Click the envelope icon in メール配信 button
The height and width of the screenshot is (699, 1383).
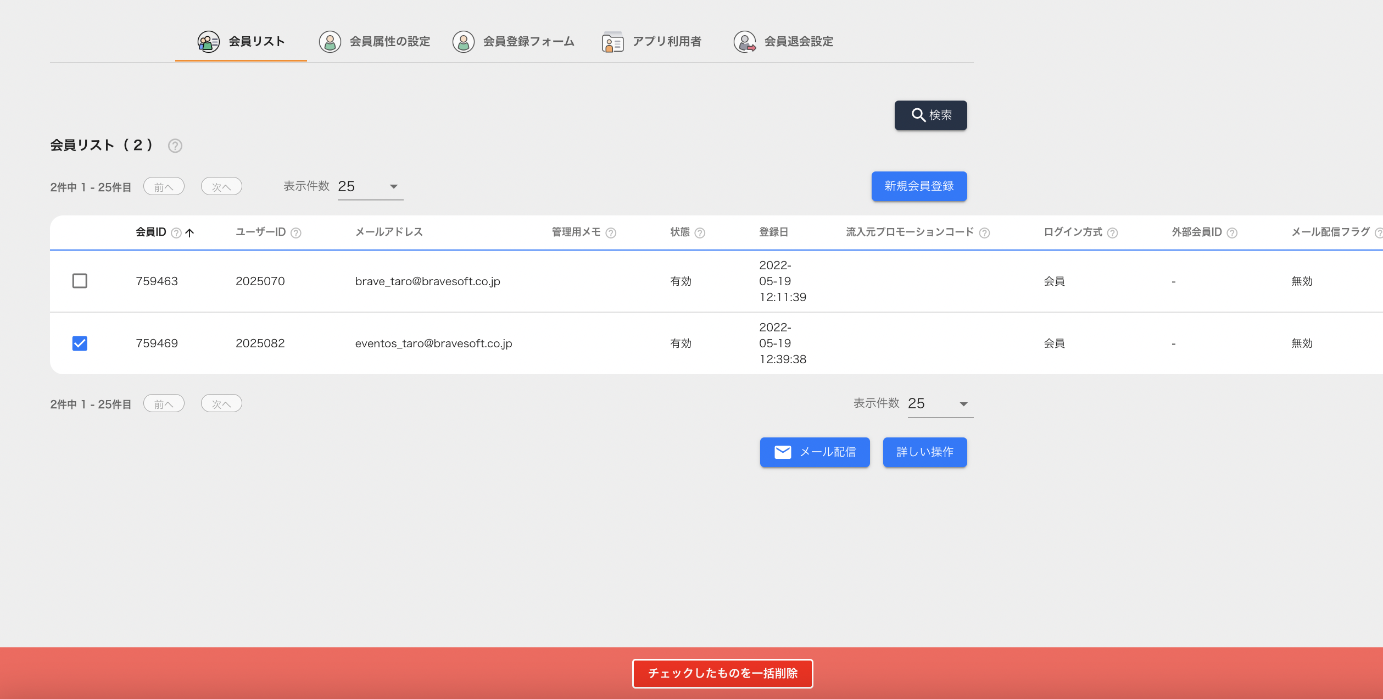click(783, 452)
